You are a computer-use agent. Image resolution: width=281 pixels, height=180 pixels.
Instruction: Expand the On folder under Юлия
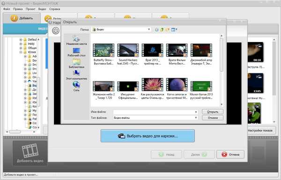[25, 77]
